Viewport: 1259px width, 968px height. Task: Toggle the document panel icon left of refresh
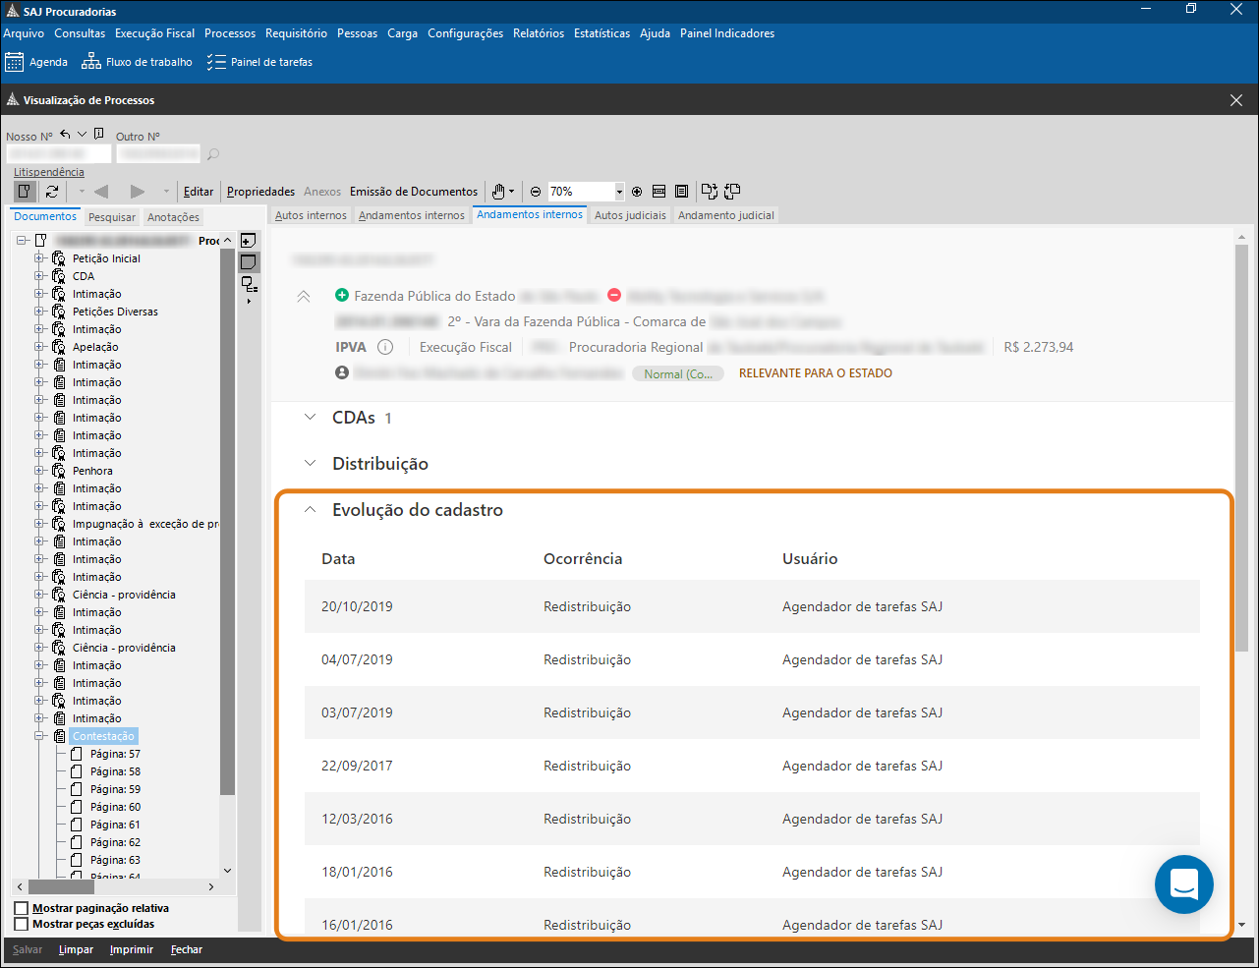tap(26, 192)
